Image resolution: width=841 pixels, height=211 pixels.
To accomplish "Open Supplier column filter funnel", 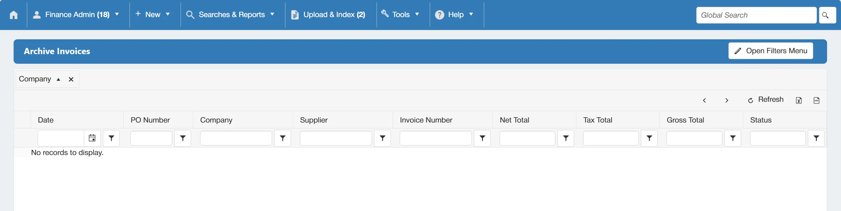I will pyautogui.click(x=383, y=138).
